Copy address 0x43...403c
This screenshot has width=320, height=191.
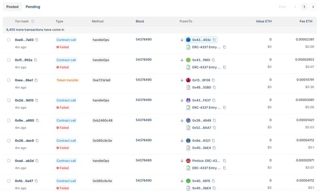pyautogui.click(x=214, y=40)
